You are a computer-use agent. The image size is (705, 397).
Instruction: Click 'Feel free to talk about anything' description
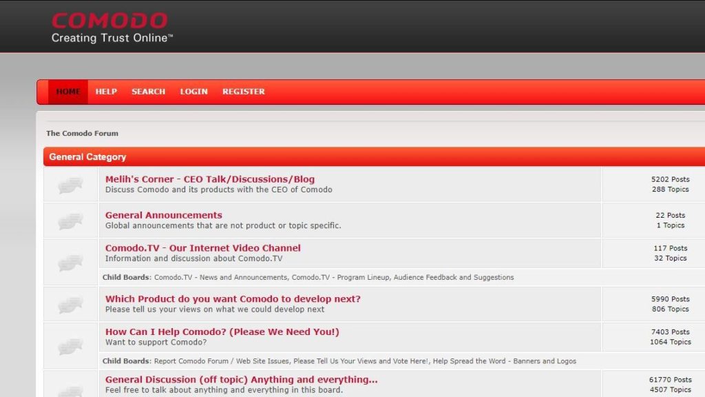coord(224,390)
